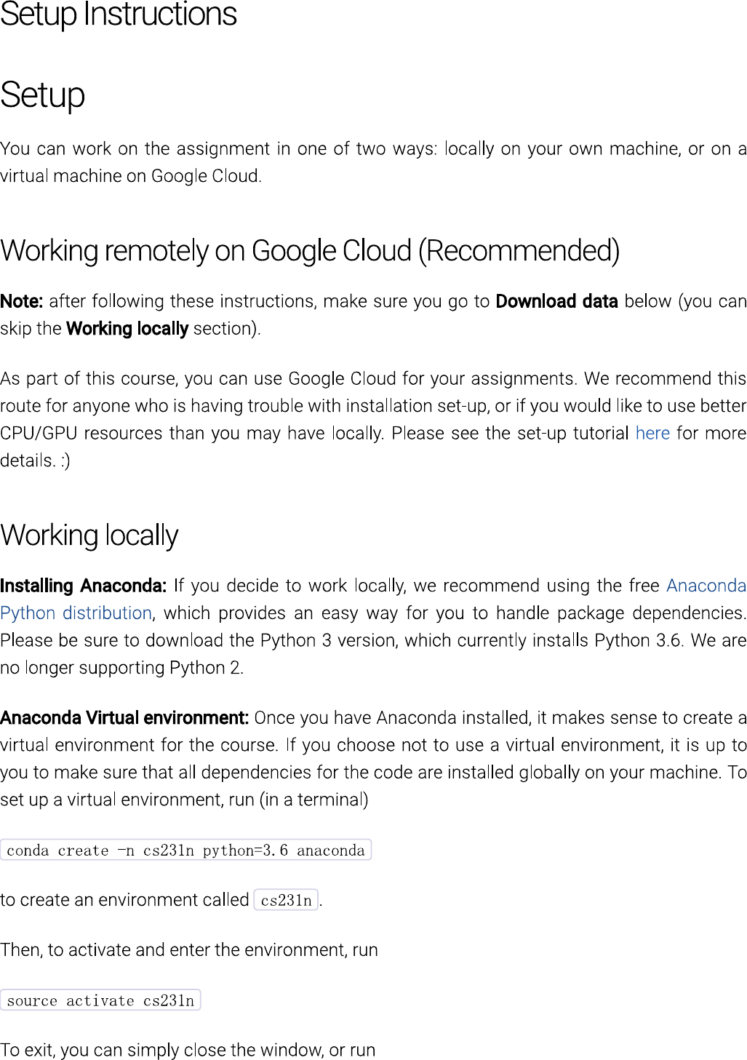Click the large 'Working locally' section heading
Image resolution: width=747 pixels, height=1060 pixels.
(89, 535)
